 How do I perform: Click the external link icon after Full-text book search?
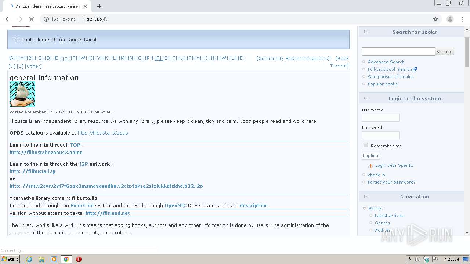(415, 69)
